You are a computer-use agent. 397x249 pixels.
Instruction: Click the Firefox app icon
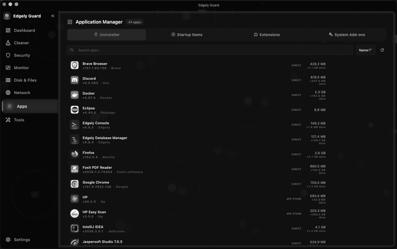(x=75, y=154)
